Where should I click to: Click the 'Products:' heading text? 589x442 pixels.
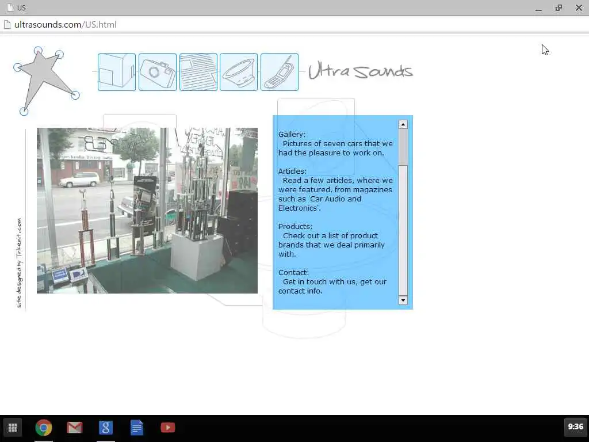point(295,227)
